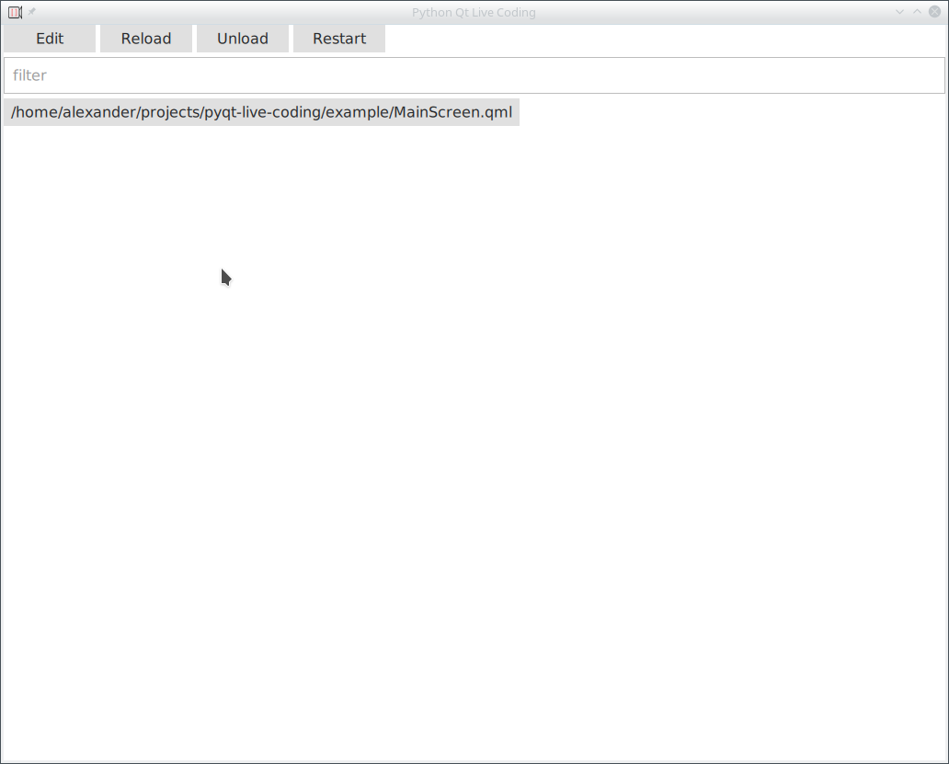Click the roll-up chevron in the titlebar

(917, 12)
